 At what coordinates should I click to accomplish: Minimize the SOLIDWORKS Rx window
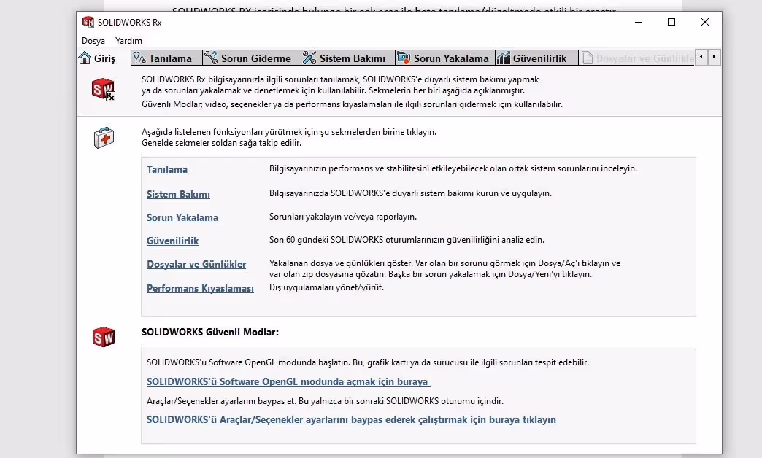pos(639,22)
